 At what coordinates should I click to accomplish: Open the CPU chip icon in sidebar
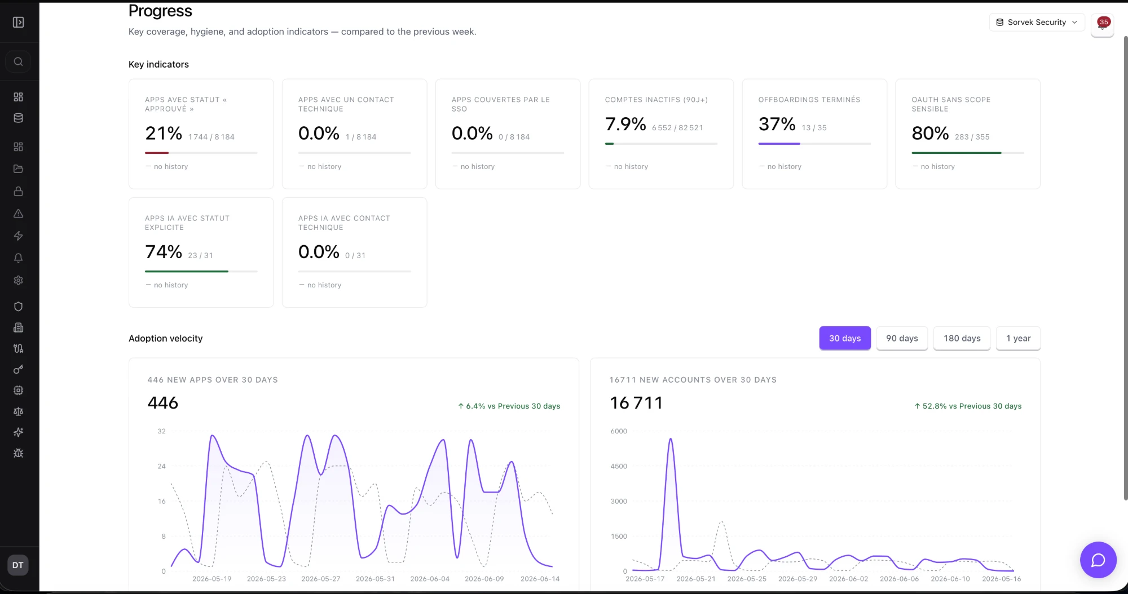click(x=18, y=390)
